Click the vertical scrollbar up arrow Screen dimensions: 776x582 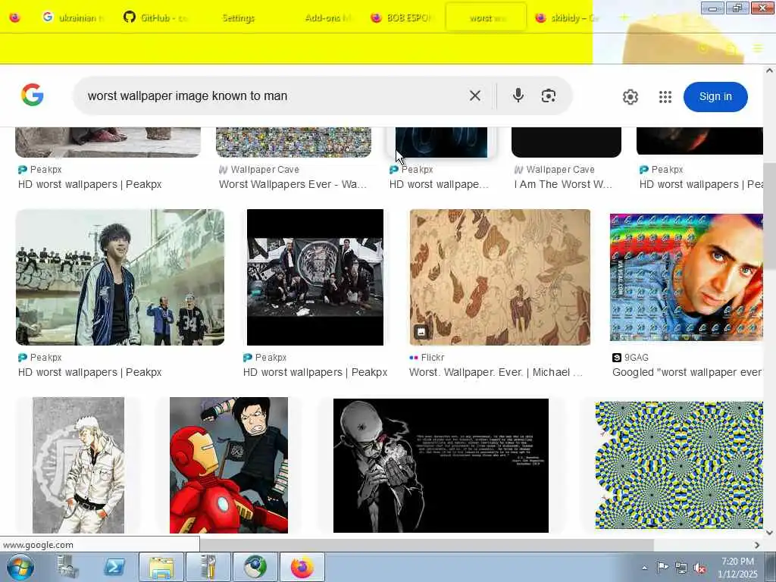pos(769,70)
